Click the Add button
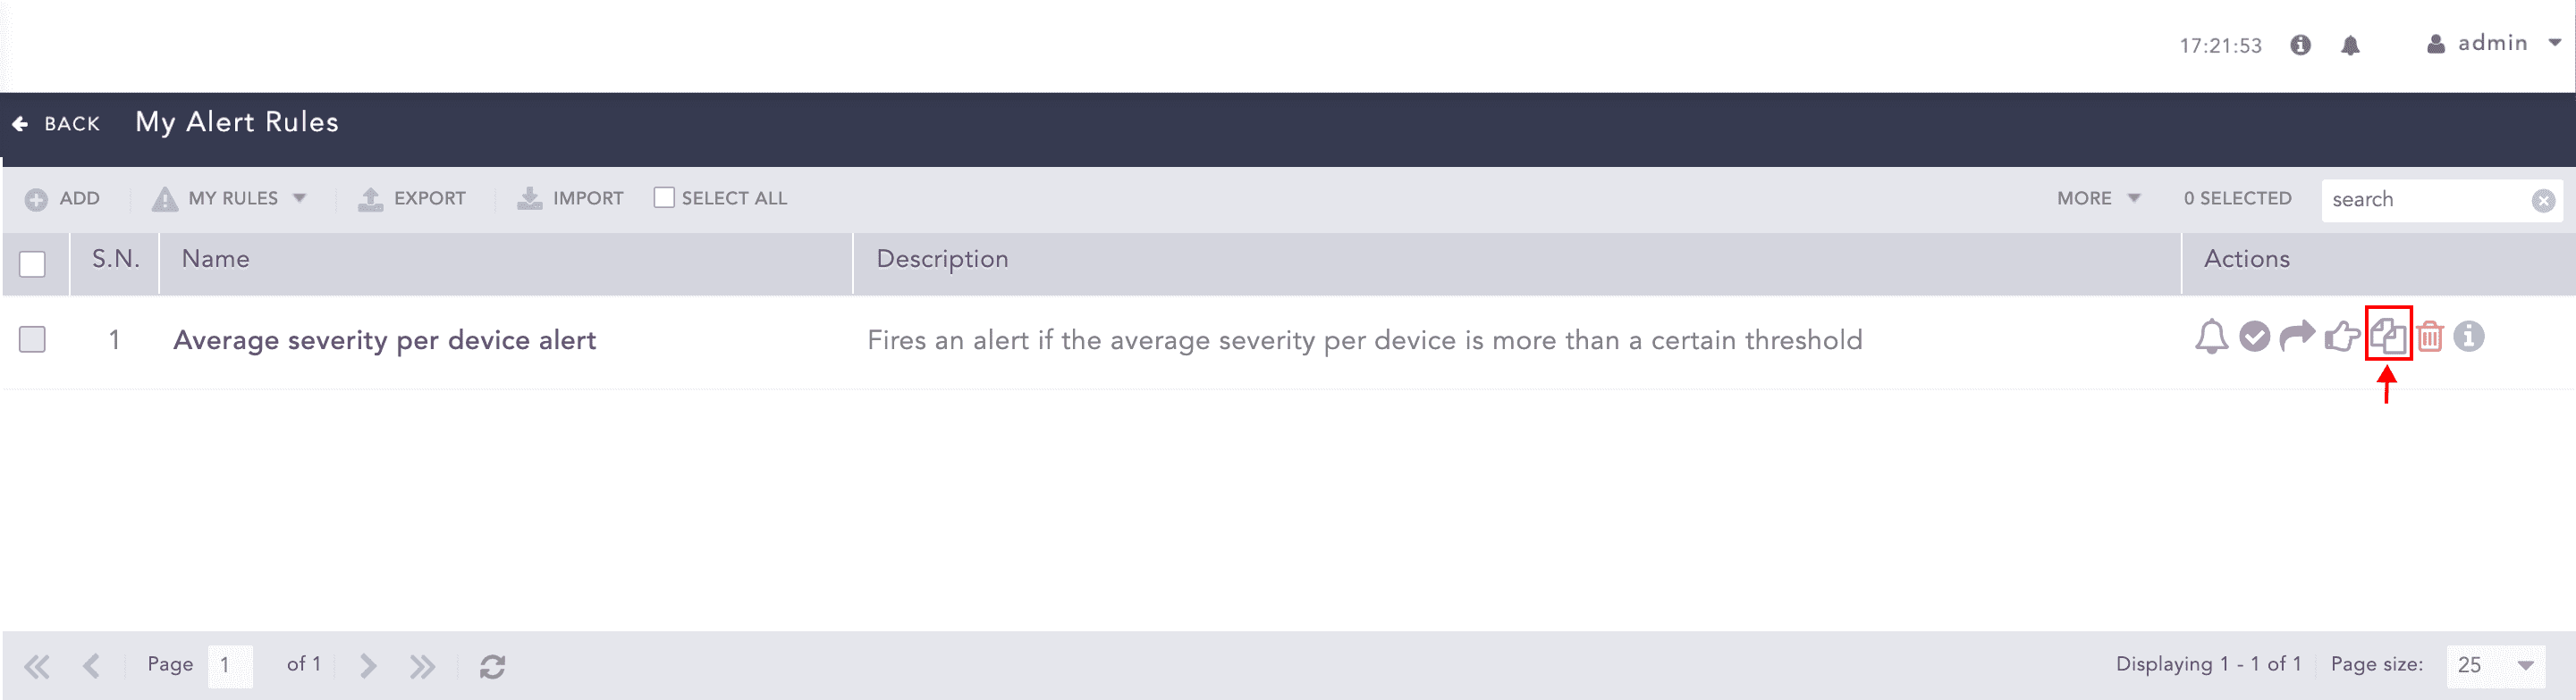This screenshot has height=700, width=2576. [63, 199]
